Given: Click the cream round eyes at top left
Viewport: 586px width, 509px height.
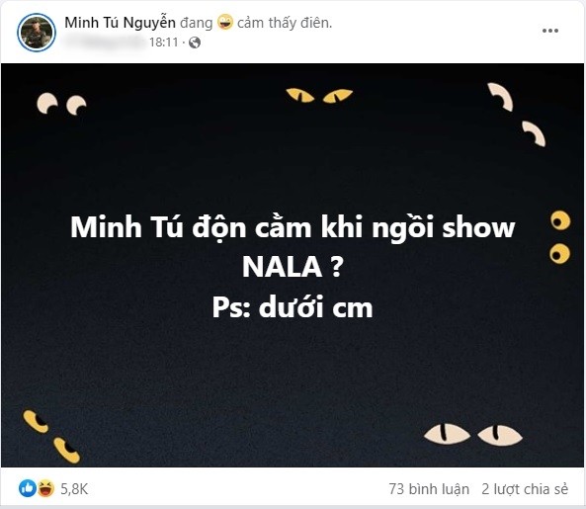Looking at the screenshot, I should click(61, 104).
